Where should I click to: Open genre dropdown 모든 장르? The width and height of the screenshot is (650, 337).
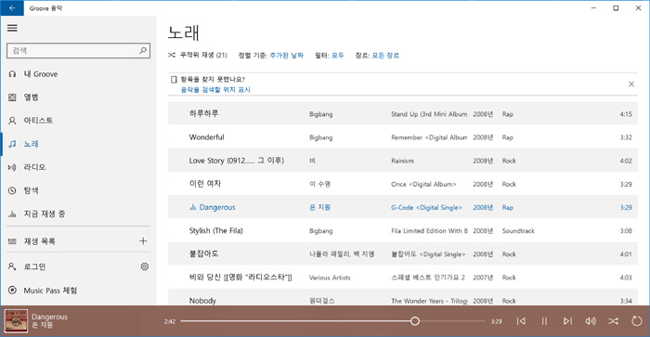[385, 55]
